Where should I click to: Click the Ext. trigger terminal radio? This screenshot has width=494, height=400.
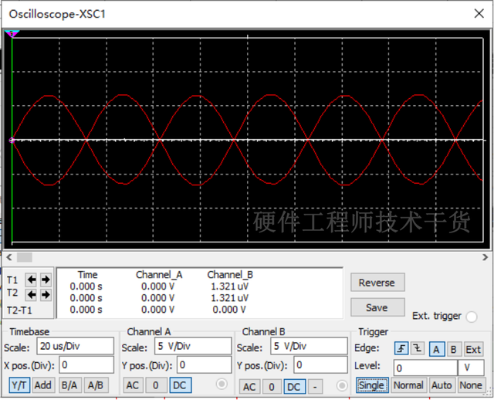coord(472,317)
